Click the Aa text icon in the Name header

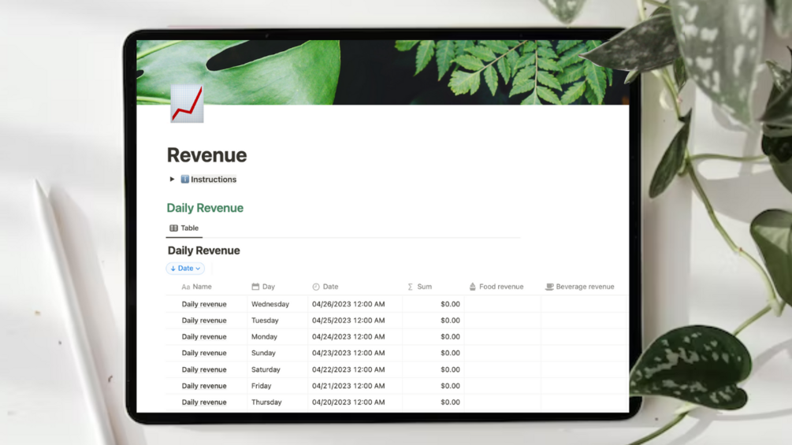pos(185,287)
